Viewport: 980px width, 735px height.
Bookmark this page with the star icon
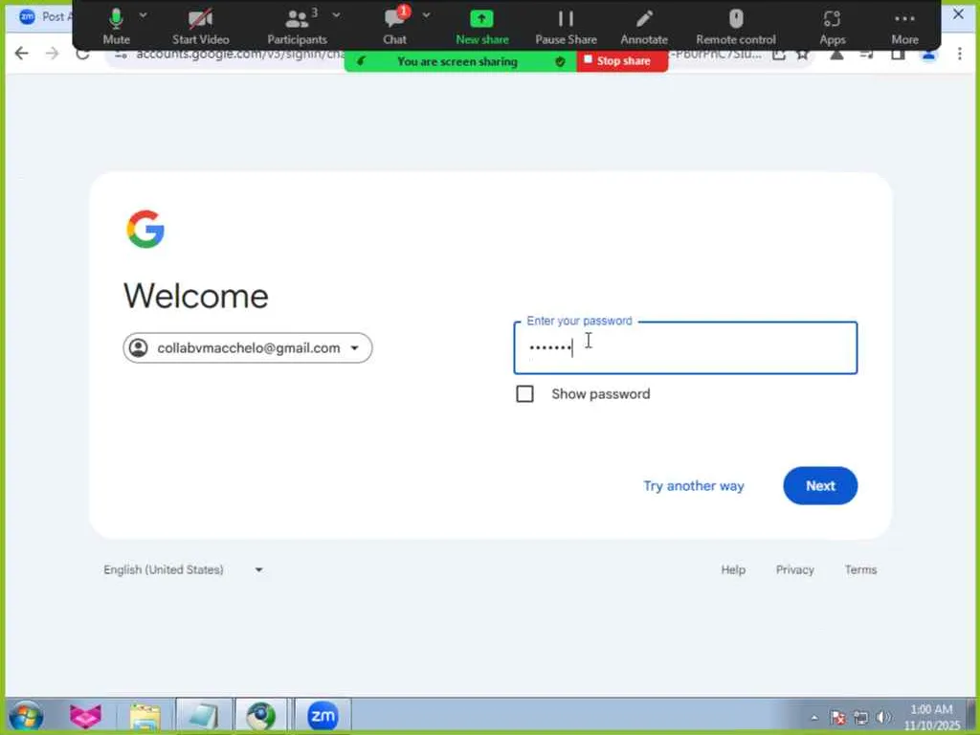pyautogui.click(x=803, y=55)
